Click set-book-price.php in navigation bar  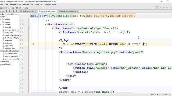[x=20, y=8]
